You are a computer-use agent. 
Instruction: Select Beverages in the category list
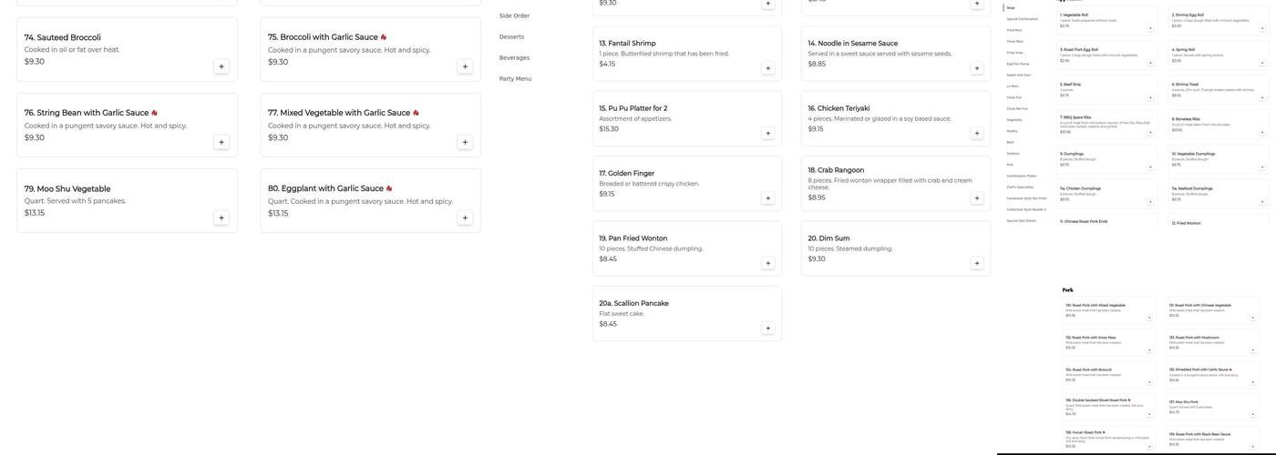(x=514, y=58)
